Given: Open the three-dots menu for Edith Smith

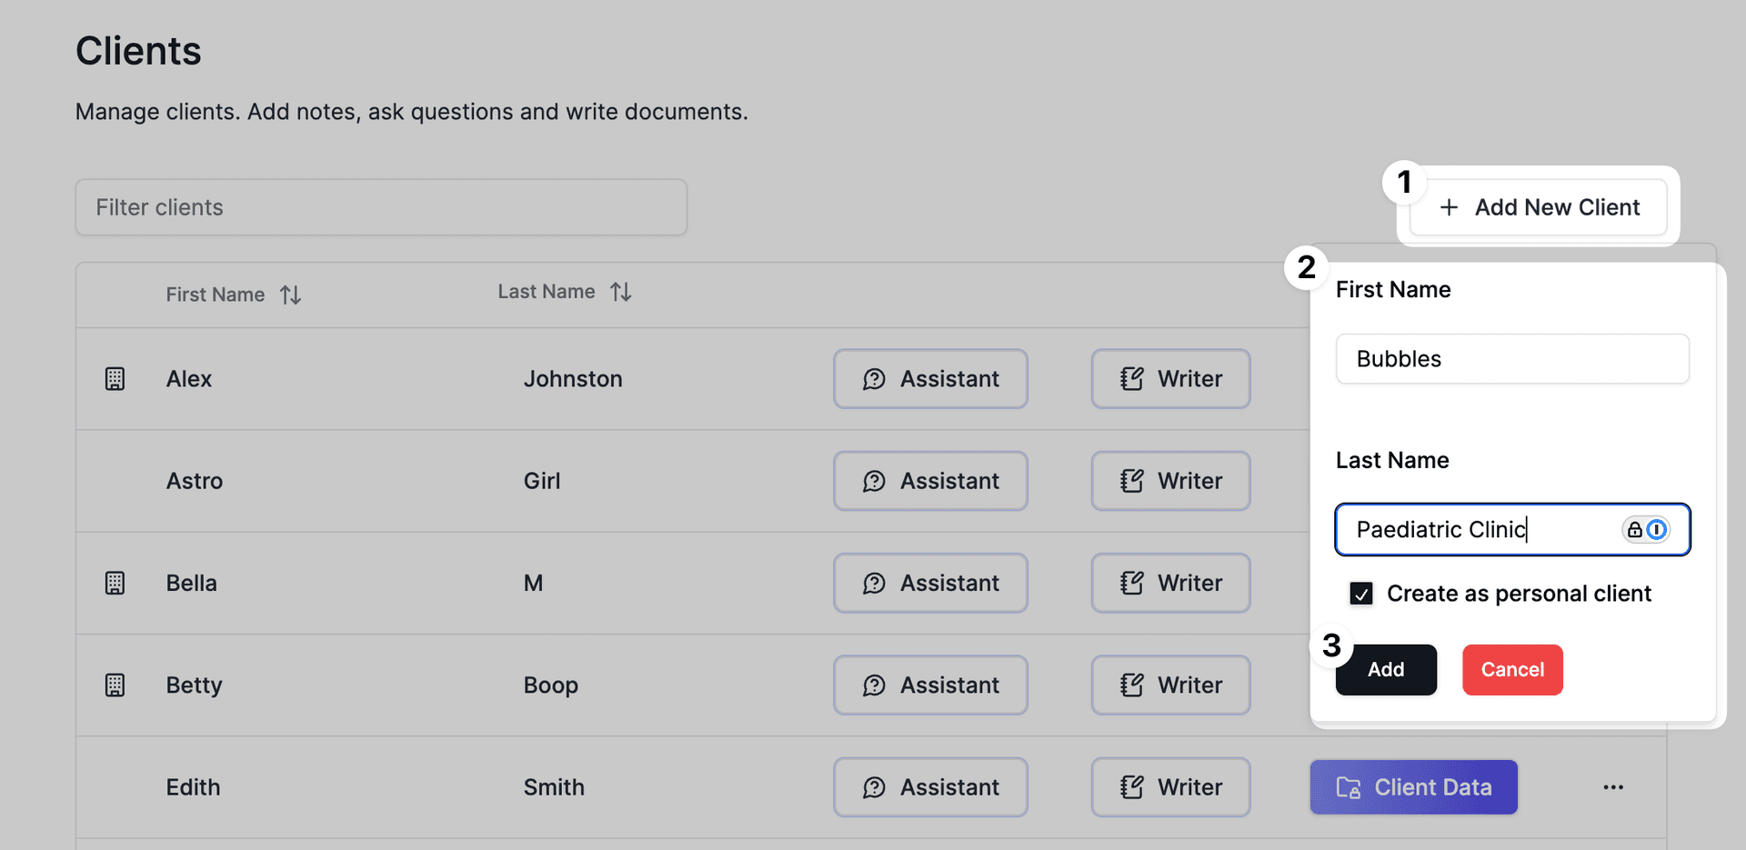Looking at the screenshot, I should 1613,787.
